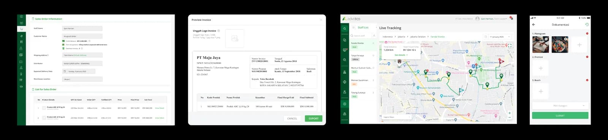Viewport: 608px width, 140px height.
Task: Toggle fullscreen on the tracking map
Action: pos(510,45)
